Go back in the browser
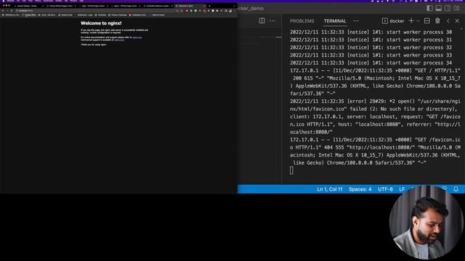 coord(3,11)
